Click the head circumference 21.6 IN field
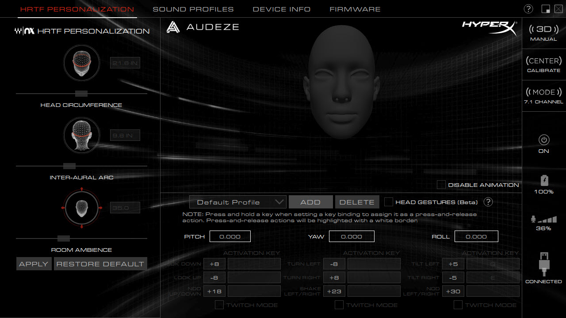This screenshot has width=566, height=318. pyautogui.click(x=125, y=63)
